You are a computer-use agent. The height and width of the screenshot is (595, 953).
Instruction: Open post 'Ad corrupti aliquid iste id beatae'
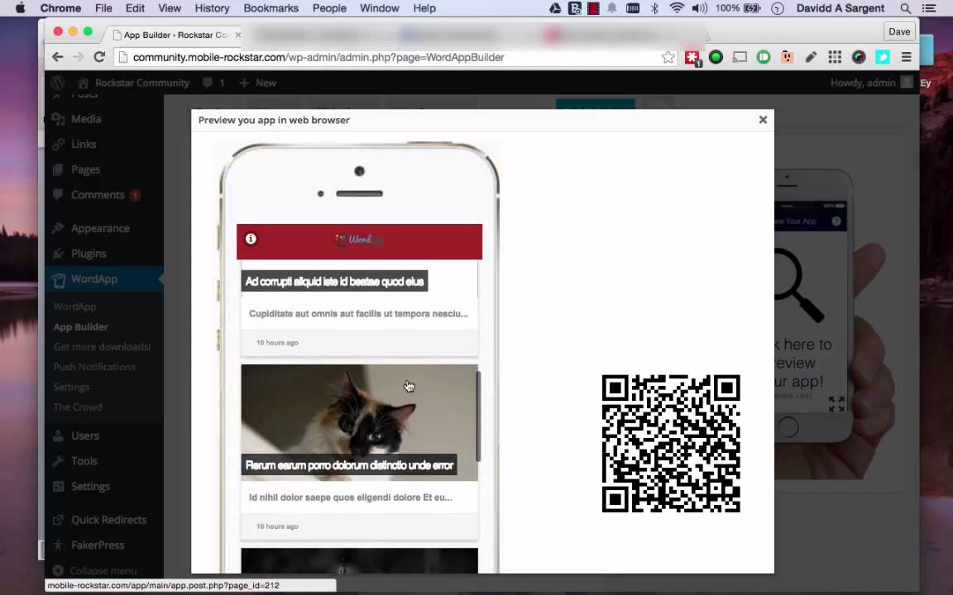334,281
